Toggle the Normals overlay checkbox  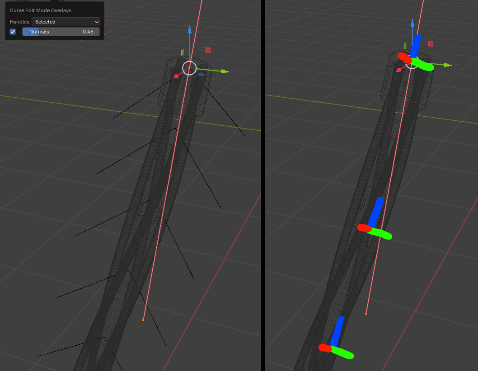pos(13,32)
